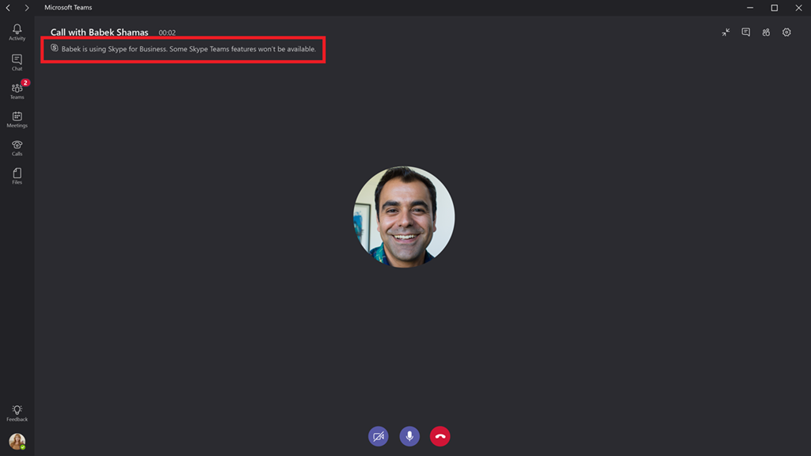Navigate forward with the right arrow

point(27,8)
